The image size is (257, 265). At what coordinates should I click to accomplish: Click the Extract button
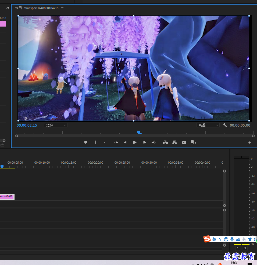175,142
